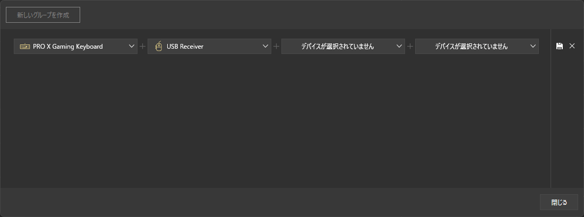Delete the group with the X icon

pyautogui.click(x=572, y=46)
